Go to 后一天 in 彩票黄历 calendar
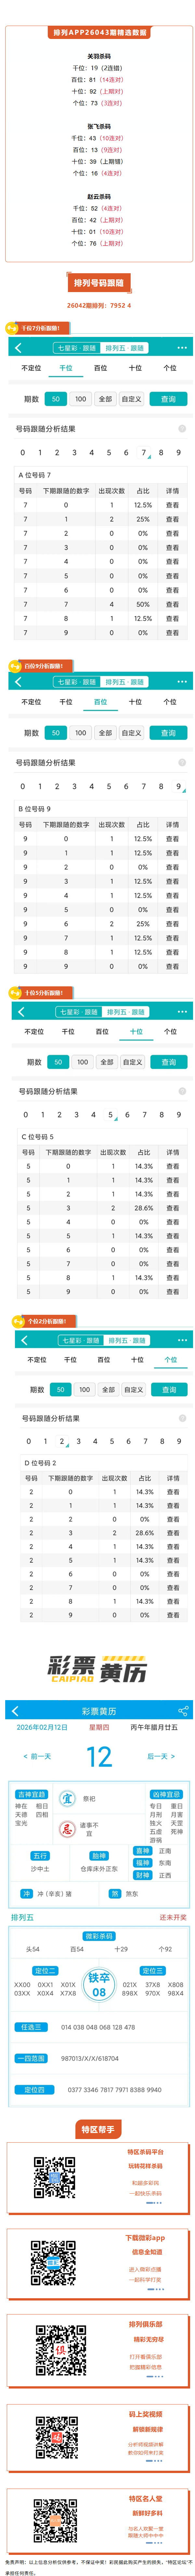Image resolution: width=195 pixels, height=2576 pixels. [160, 1756]
